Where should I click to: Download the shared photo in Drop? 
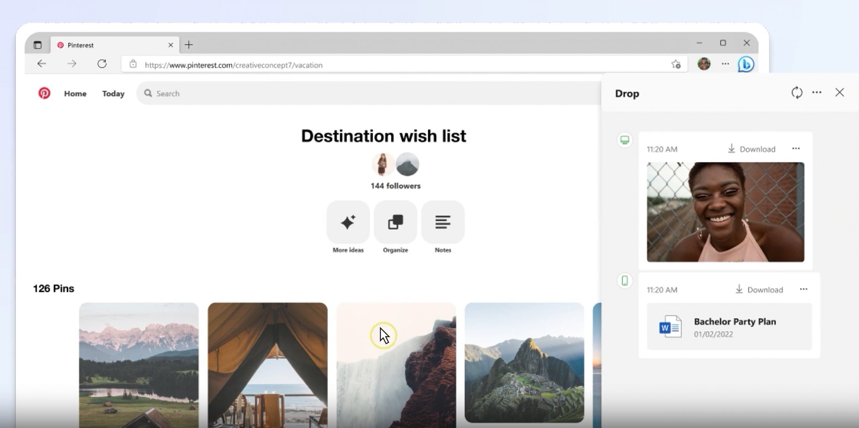(752, 149)
